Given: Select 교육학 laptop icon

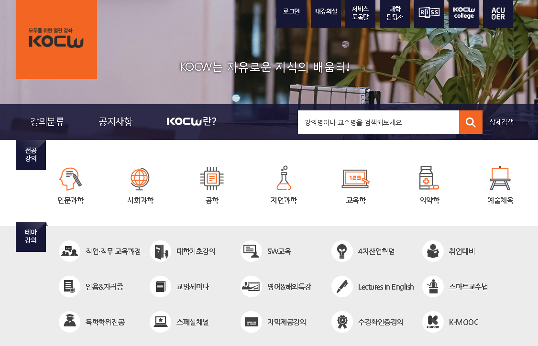Looking at the screenshot, I should (x=356, y=179).
